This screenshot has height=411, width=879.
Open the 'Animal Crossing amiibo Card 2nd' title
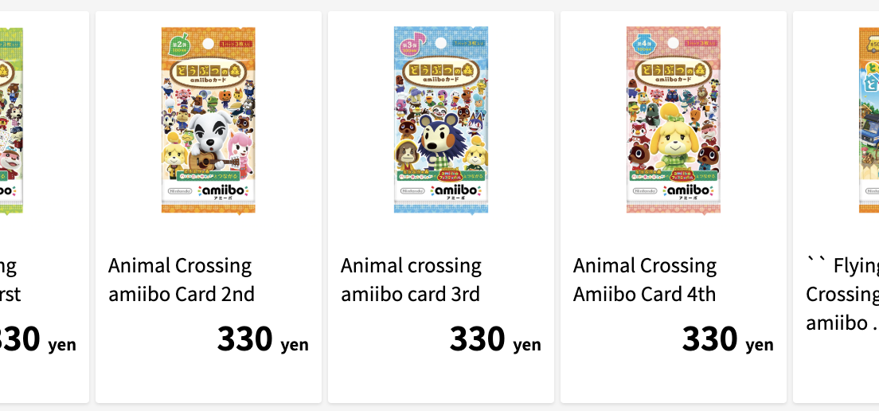pyautogui.click(x=182, y=280)
